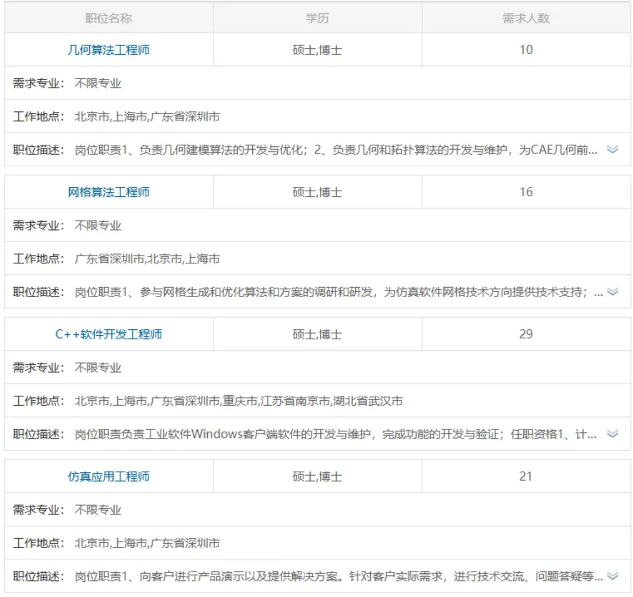Open the C++软件开发工程师 job link
This screenshot has width=633, height=597.
(x=109, y=334)
